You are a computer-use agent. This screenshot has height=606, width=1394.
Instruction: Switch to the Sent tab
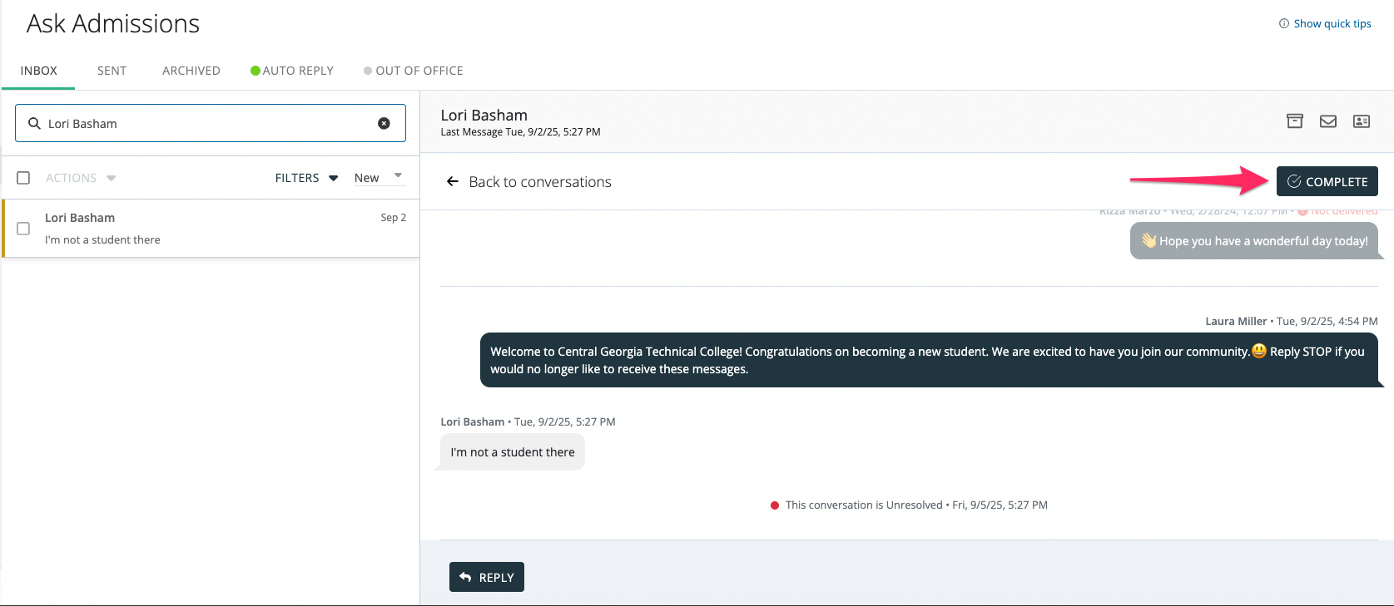click(x=112, y=71)
